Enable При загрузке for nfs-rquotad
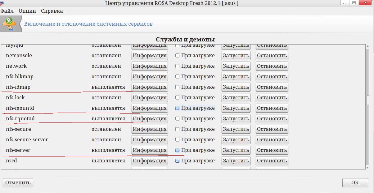The height and width of the screenshot is (193, 374). [177, 119]
